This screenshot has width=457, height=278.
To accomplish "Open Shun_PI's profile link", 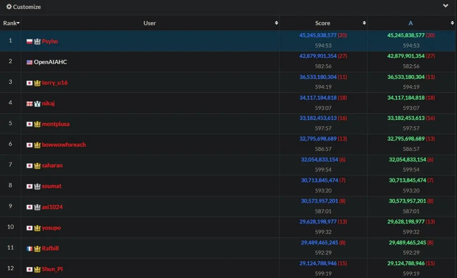I will 52,269.
